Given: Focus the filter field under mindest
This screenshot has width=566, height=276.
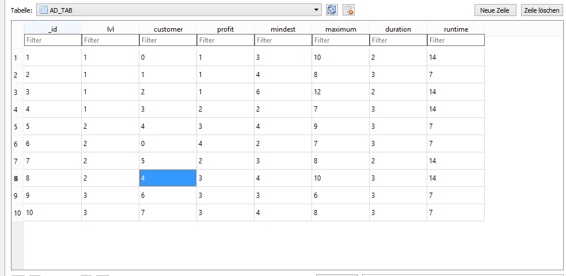Looking at the screenshot, I should click(x=283, y=40).
